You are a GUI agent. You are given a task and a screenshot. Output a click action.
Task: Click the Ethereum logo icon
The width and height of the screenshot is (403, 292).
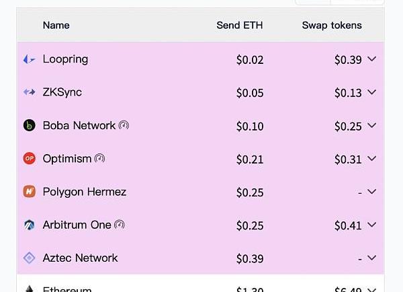coord(29,288)
